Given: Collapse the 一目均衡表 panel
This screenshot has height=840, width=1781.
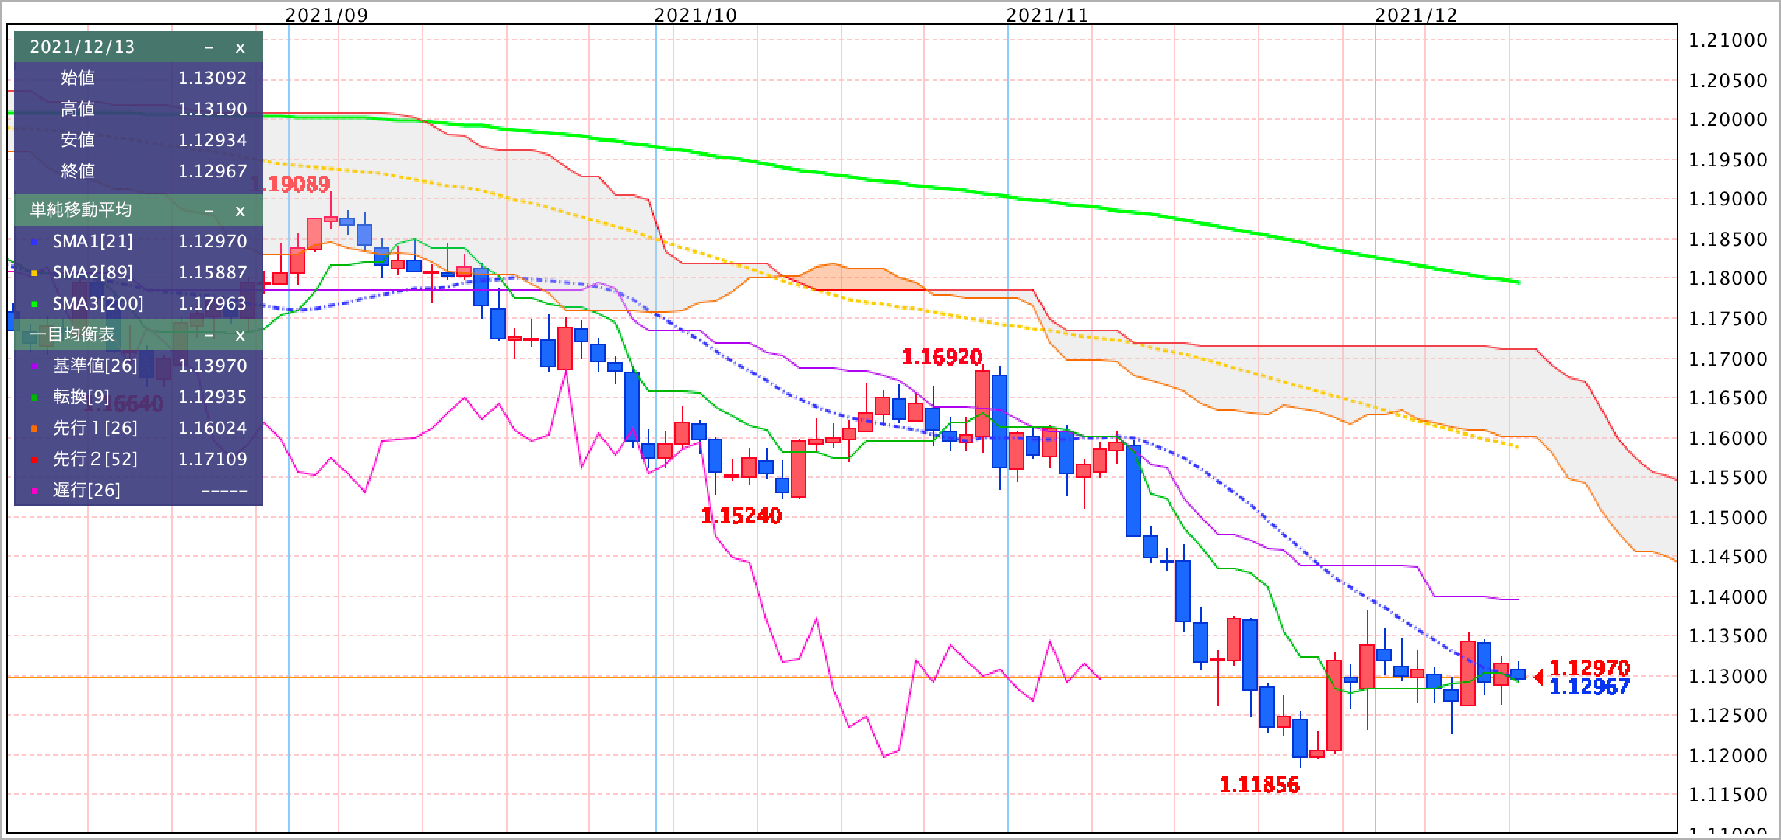Looking at the screenshot, I should tap(209, 335).
